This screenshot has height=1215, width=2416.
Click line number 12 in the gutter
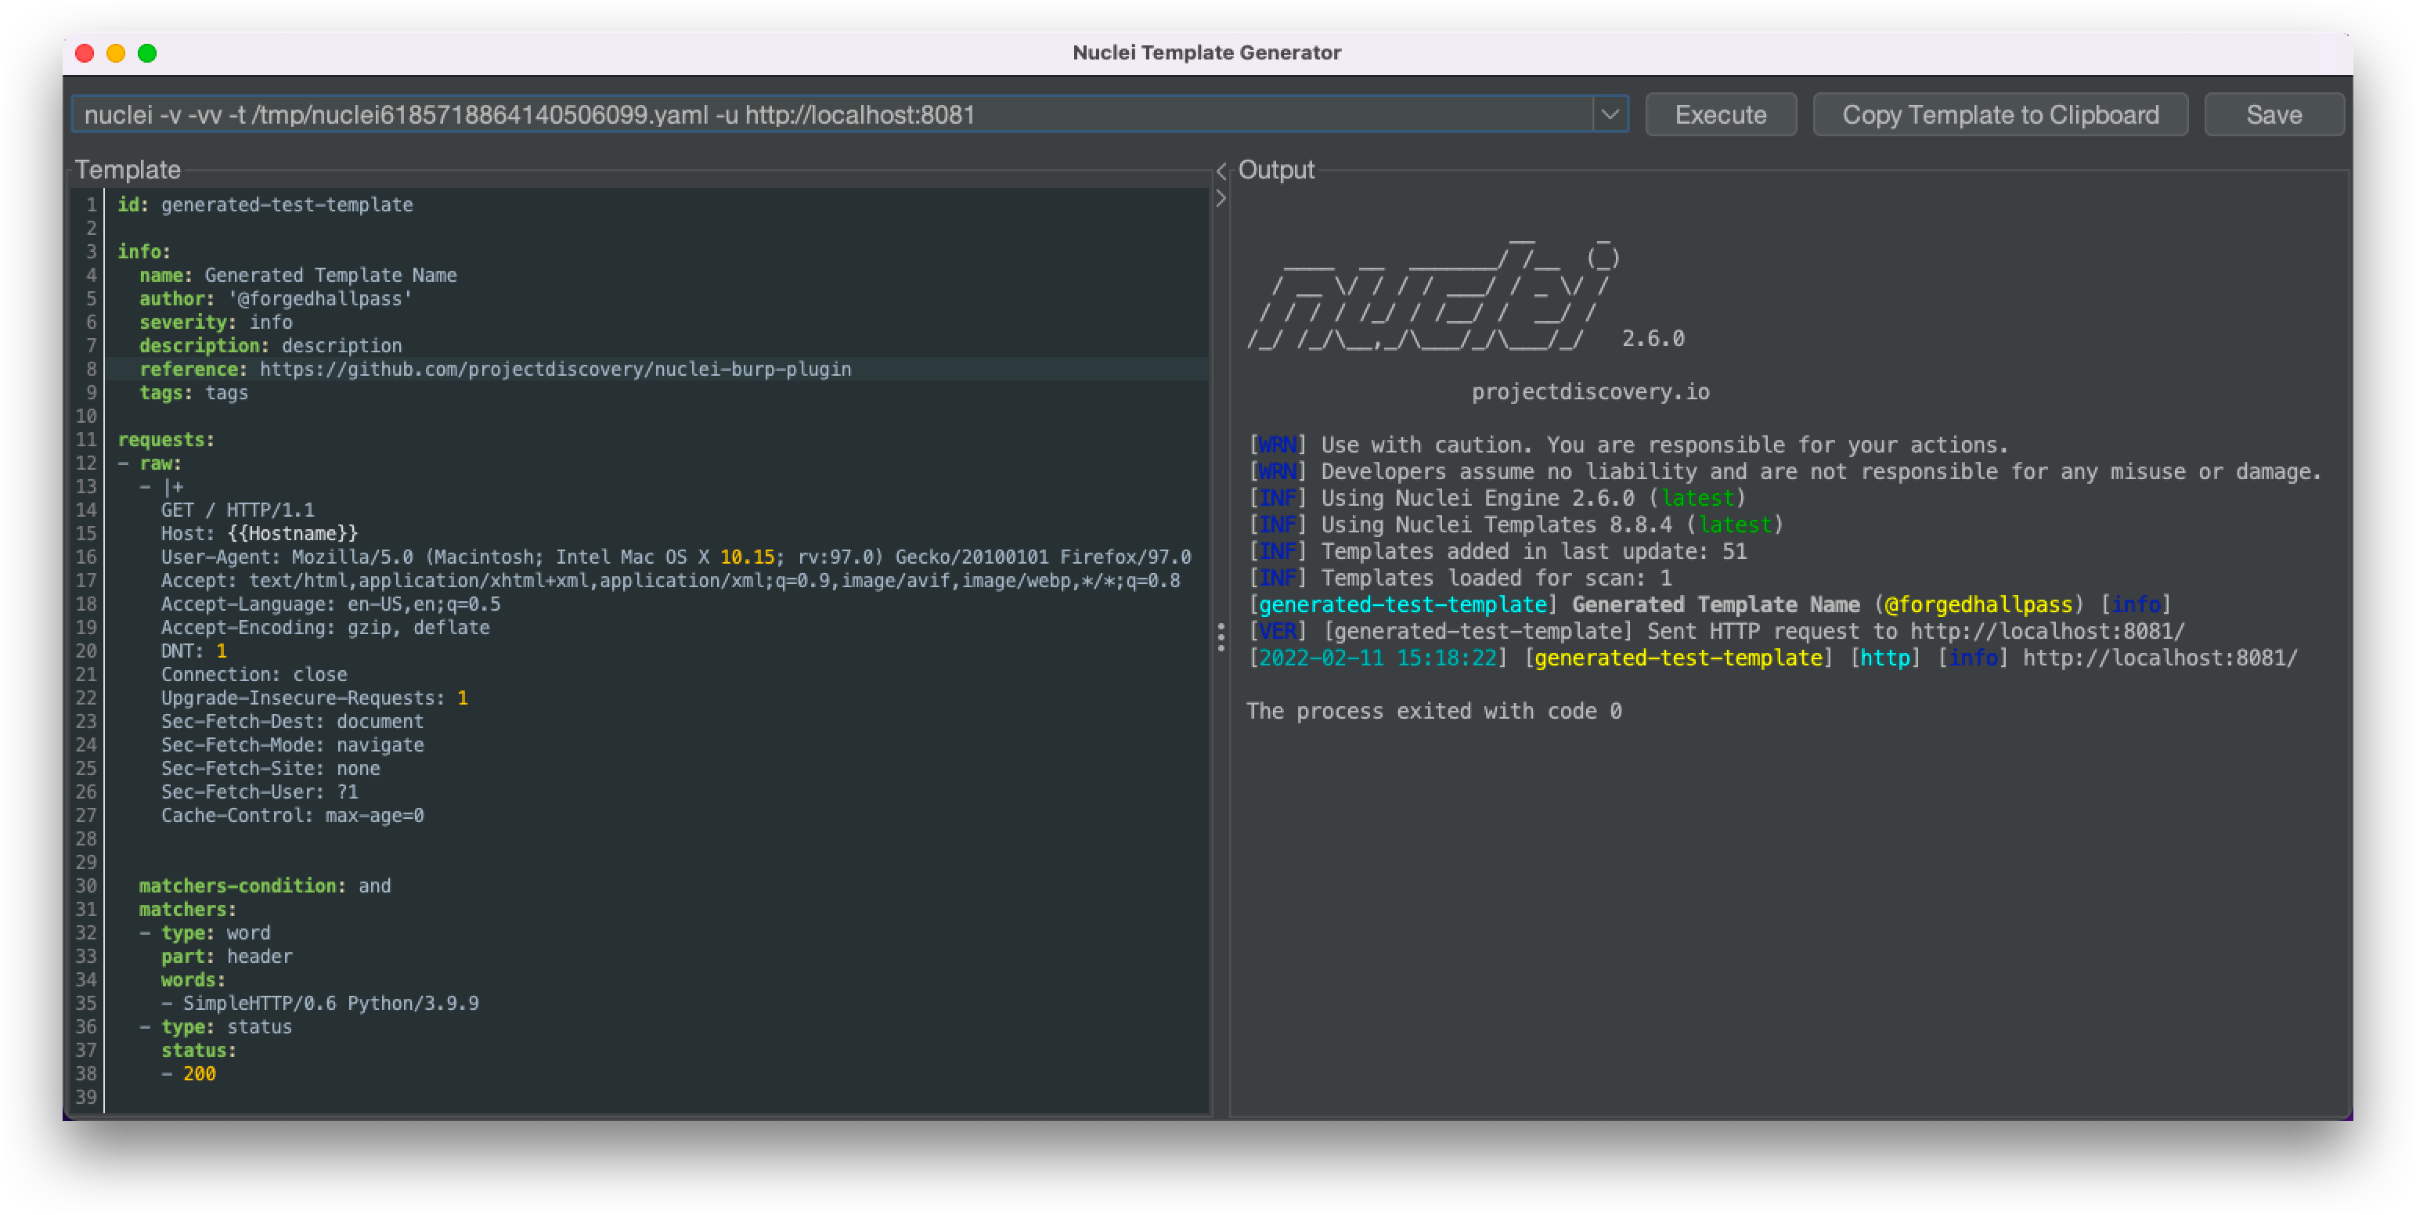[86, 463]
